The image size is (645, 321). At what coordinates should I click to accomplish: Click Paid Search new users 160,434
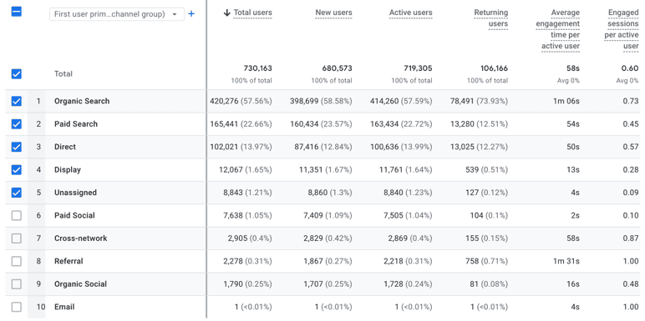point(303,124)
